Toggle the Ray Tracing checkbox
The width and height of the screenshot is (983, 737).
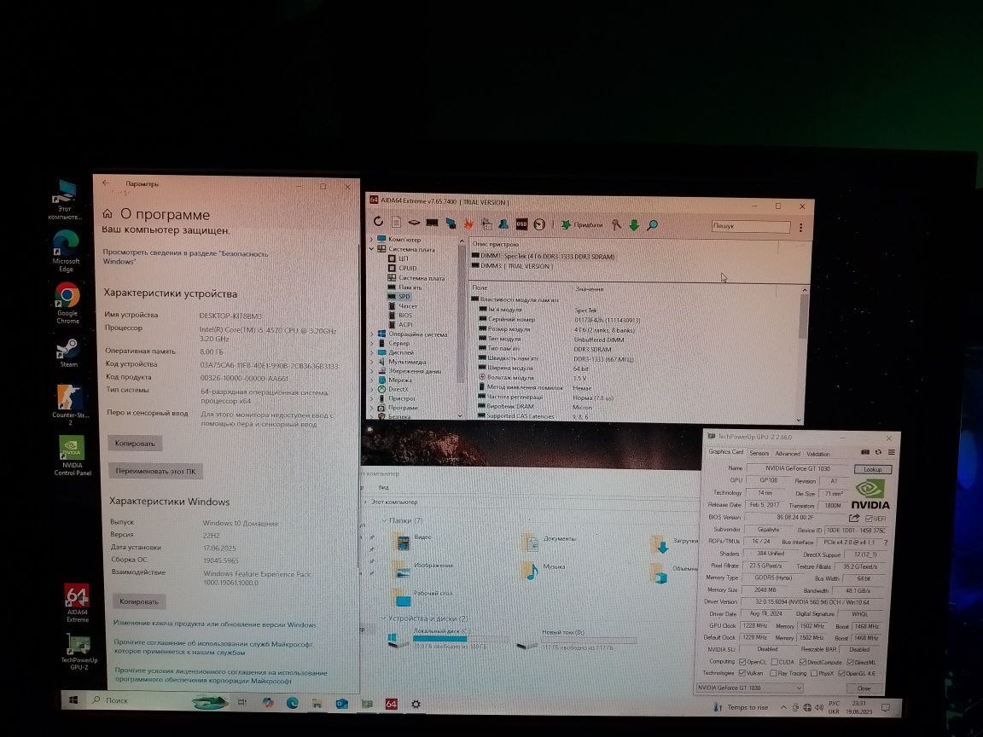tap(773, 673)
